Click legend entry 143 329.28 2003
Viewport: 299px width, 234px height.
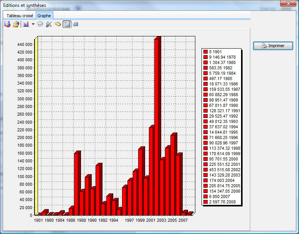pyautogui.click(x=222, y=175)
